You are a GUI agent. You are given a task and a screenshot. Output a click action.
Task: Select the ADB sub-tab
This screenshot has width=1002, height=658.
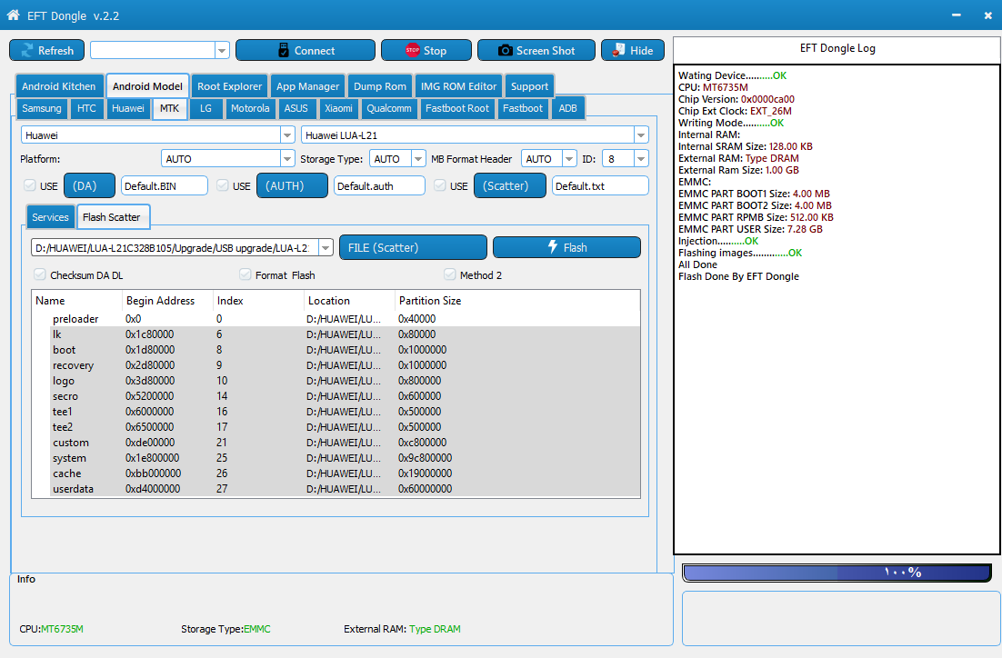coord(567,108)
